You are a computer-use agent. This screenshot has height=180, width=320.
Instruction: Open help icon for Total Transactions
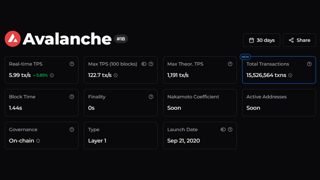click(309, 64)
